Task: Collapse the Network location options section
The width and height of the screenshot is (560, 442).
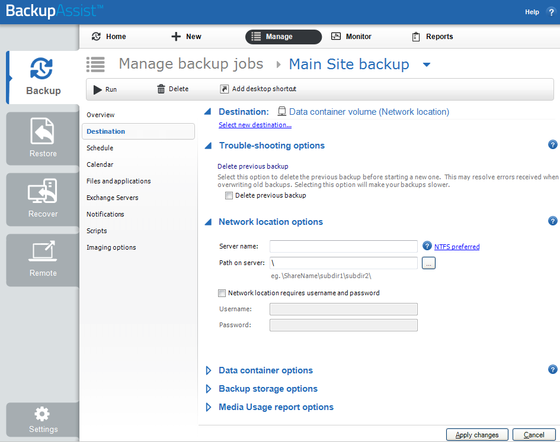Action: click(x=208, y=222)
